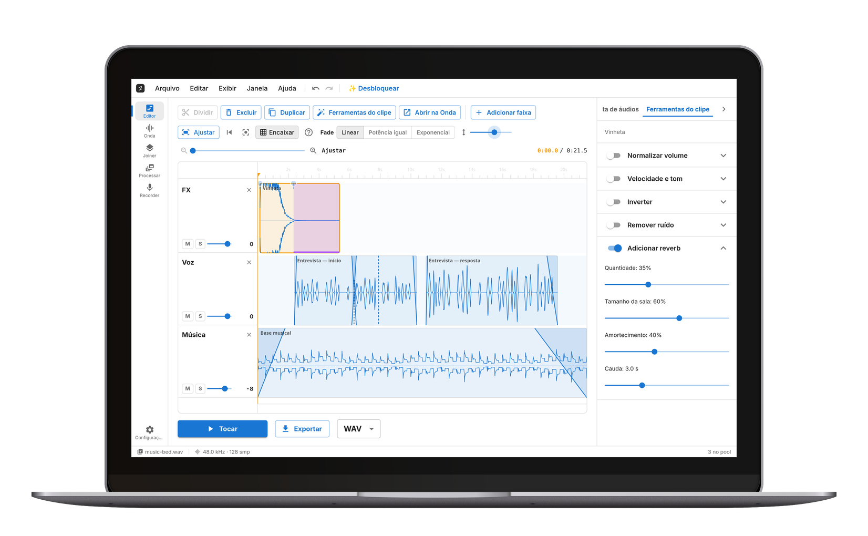Viewport: 868px width, 536px height.
Task: Solo the Música track
Action: (200, 389)
